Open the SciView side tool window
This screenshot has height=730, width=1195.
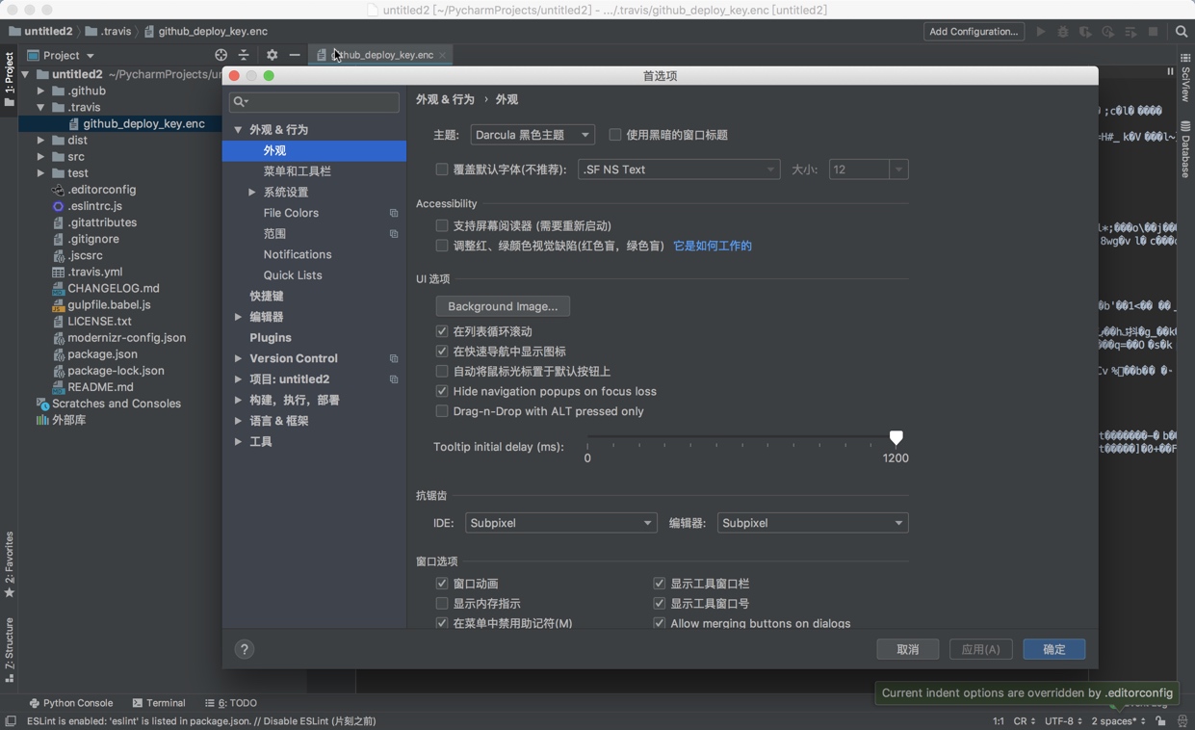(x=1185, y=79)
